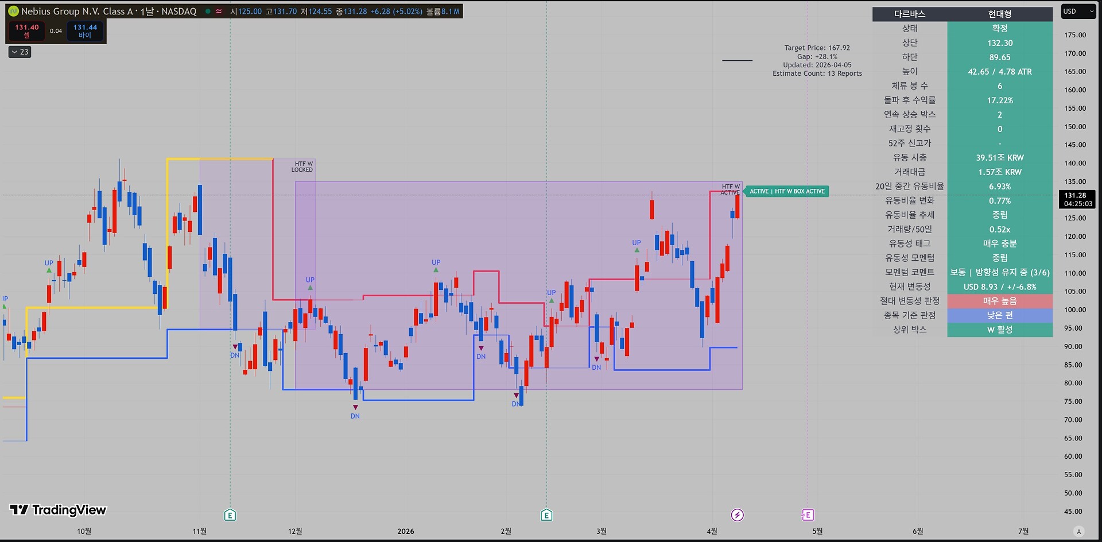Click the USD 8.93 / +/-6.8% volatility cell
This screenshot has width=1102, height=542.
coord(1000,287)
